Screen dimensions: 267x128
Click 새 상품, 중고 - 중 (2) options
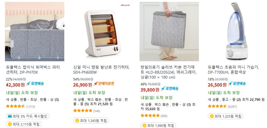224,100
